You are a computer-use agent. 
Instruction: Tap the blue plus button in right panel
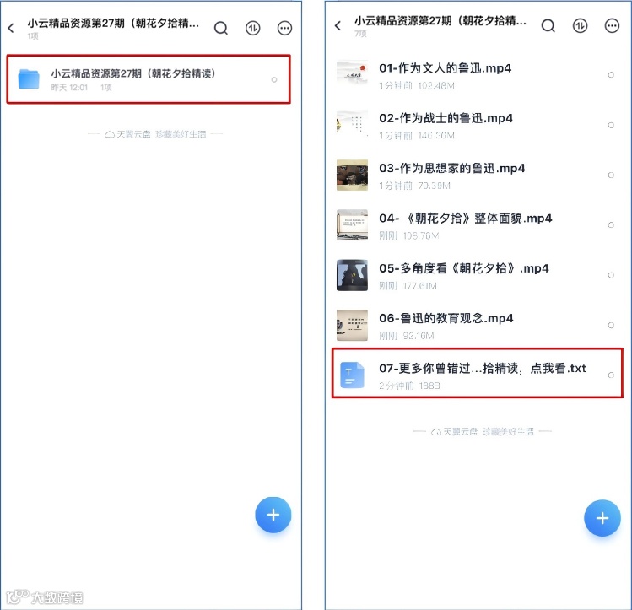tap(602, 518)
